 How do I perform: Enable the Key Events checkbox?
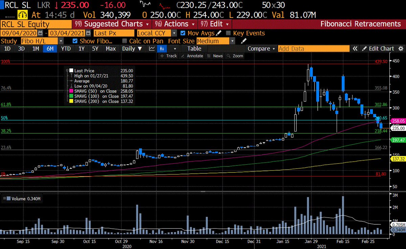click(x=228, y=33)
